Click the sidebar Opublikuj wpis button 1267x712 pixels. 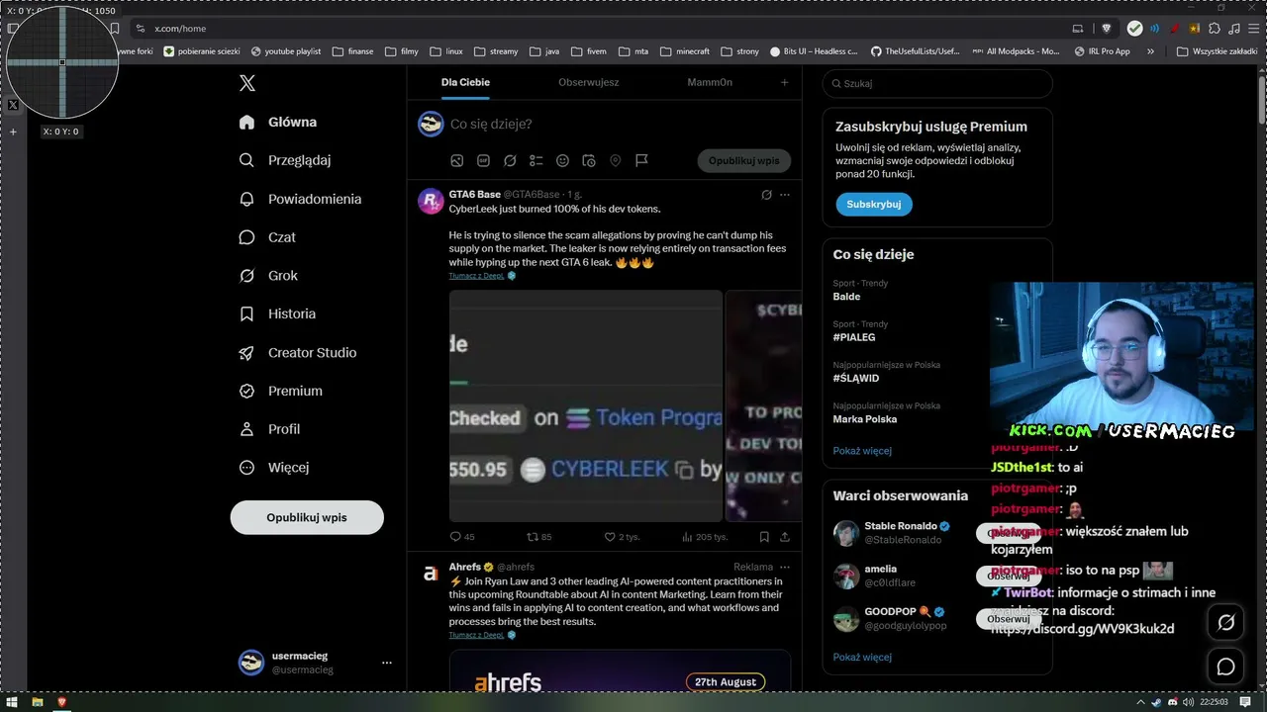(x=307, y=517)
